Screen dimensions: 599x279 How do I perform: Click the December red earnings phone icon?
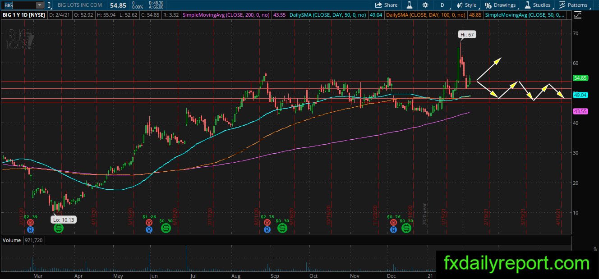pyautogui.click(x=393, y=223)
